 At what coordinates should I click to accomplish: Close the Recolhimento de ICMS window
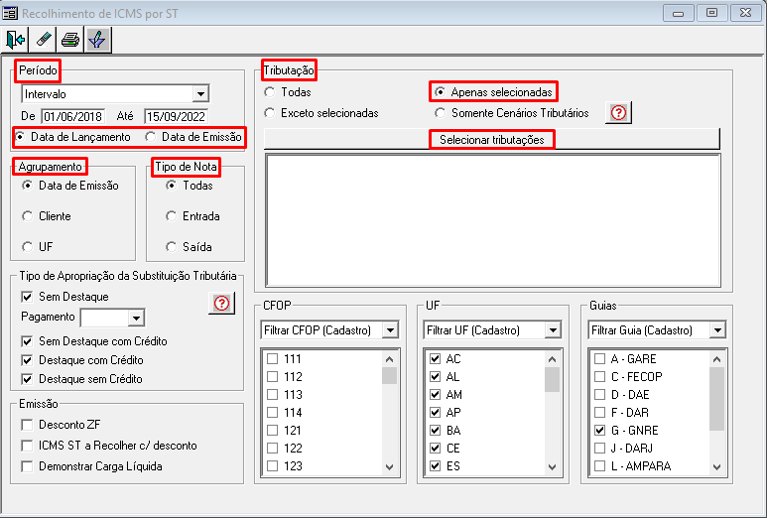(745, 13)
